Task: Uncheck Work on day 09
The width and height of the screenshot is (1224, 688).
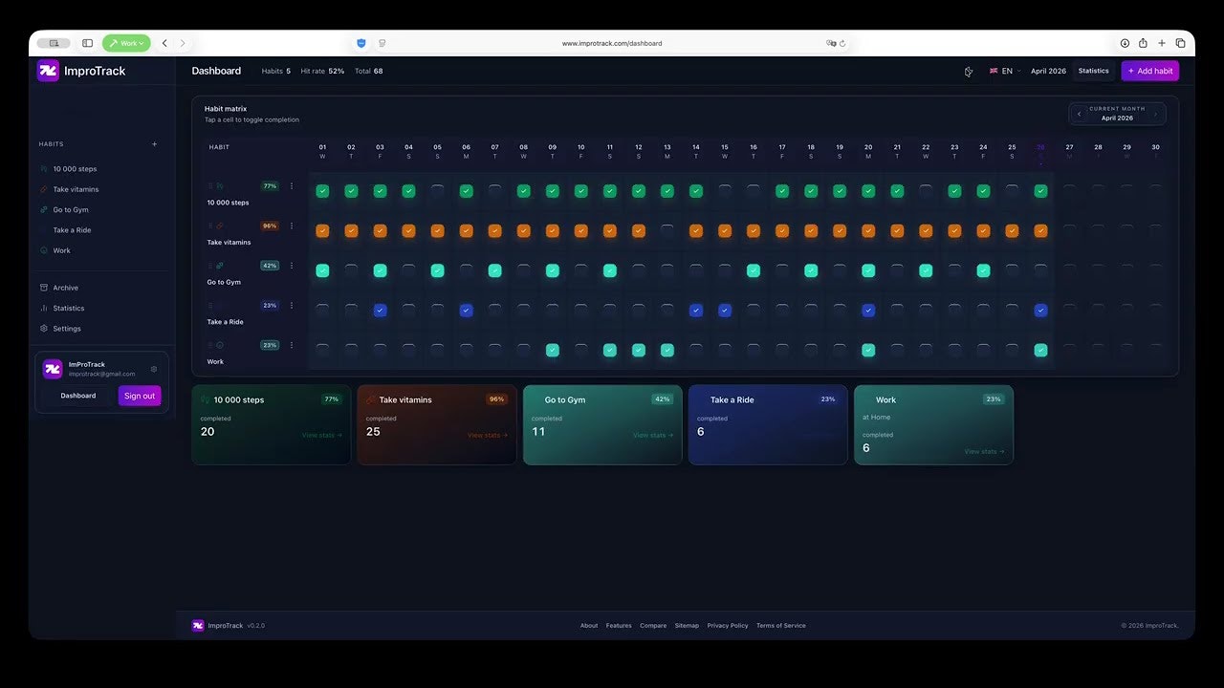Action: (x=552, y=350)
